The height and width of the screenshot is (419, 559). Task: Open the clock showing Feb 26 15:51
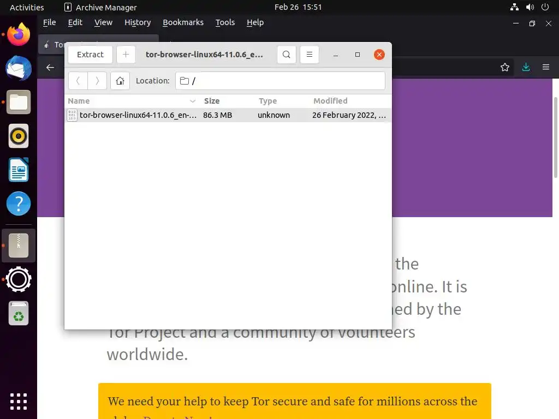[x=298, y=7]
